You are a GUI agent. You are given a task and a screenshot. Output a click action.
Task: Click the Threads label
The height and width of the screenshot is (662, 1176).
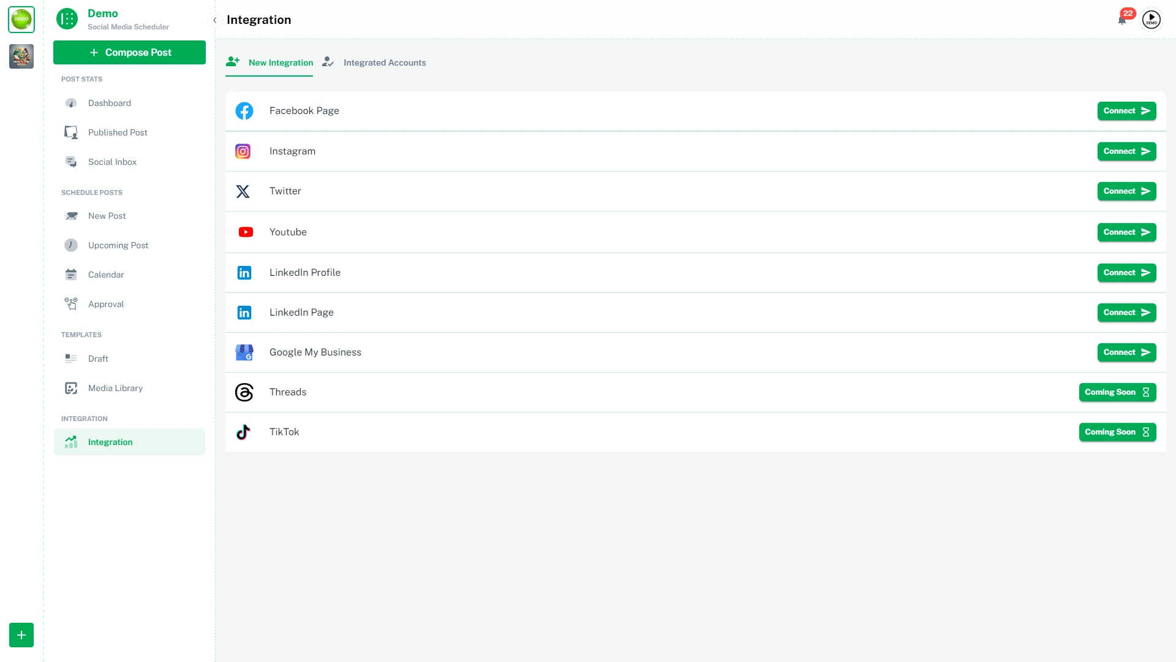click(x=288, y=392)
